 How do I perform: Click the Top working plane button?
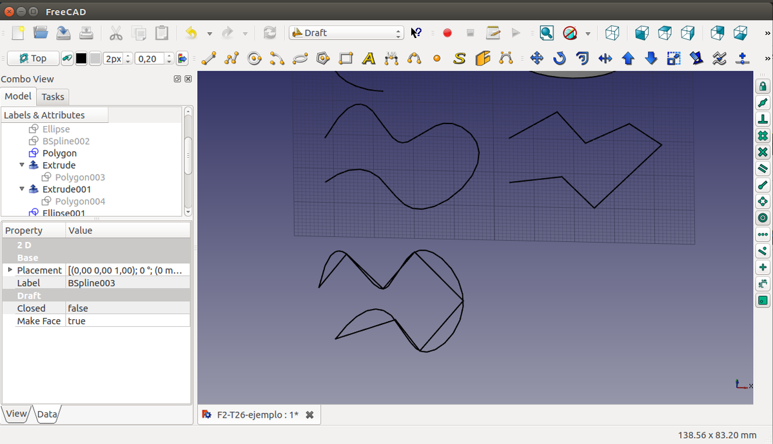(33, 59)
